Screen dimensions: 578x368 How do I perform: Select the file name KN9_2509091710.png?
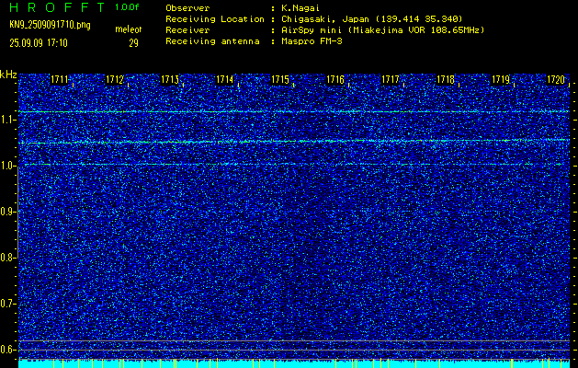click(50, 25)
